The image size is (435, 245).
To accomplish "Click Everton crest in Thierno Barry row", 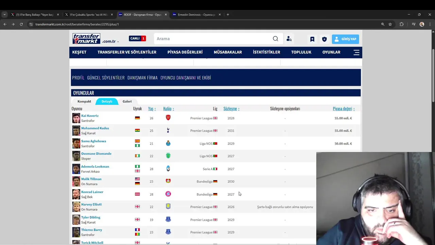I will pos(168,232).
